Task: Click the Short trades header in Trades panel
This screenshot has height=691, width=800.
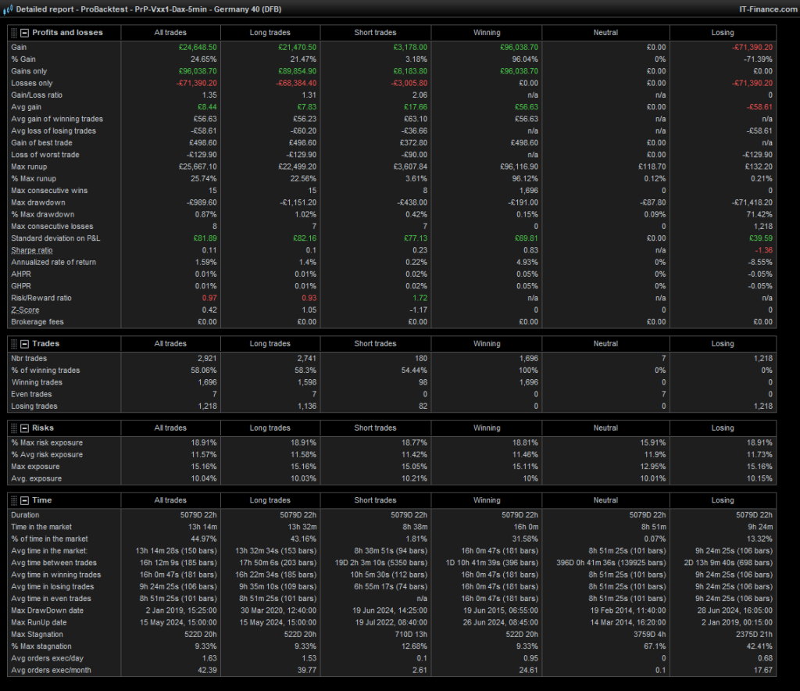Action: [x=375, y=343]
